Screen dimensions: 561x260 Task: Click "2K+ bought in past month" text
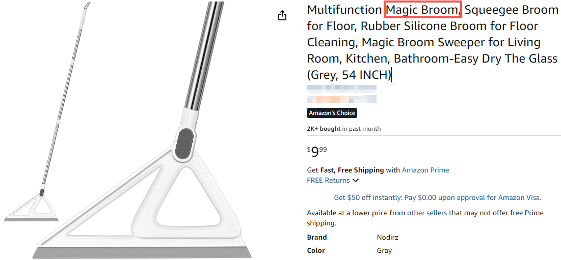pos(343,129)
